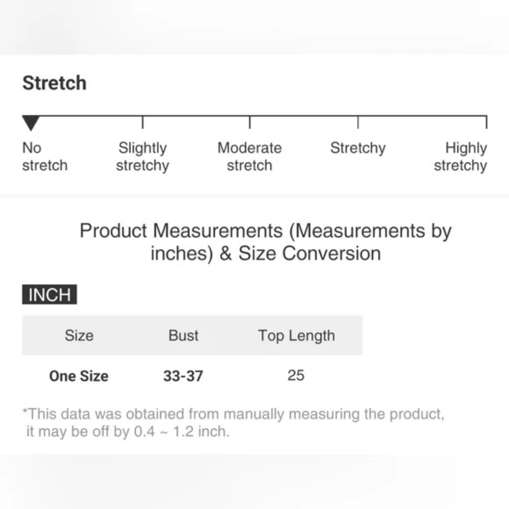Select the Stretchy scale position
This screenshot has height=509, width=509.
pyautogui.click(x=358, y=148)
